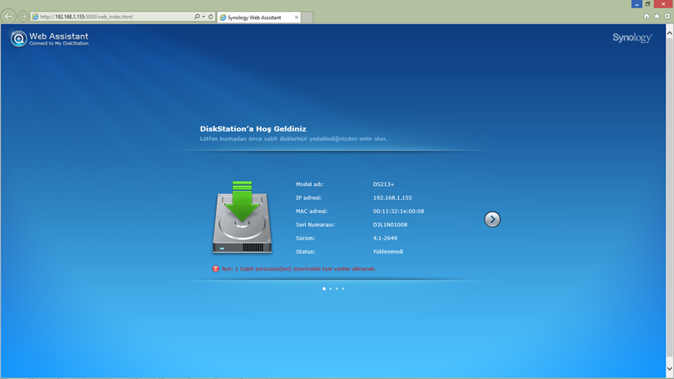Select the third page indicator dot
Image resolution: width=674 pixels, height=379 pixels.
(337, 289)
